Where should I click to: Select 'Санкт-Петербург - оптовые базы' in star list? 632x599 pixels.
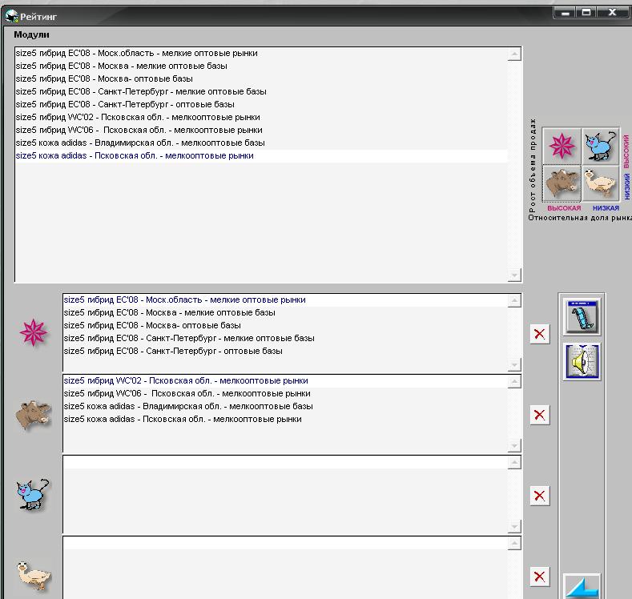pyautogui.click(x=285, y=352)
